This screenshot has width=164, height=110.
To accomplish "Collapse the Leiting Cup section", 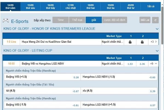I will pos(157,51).
